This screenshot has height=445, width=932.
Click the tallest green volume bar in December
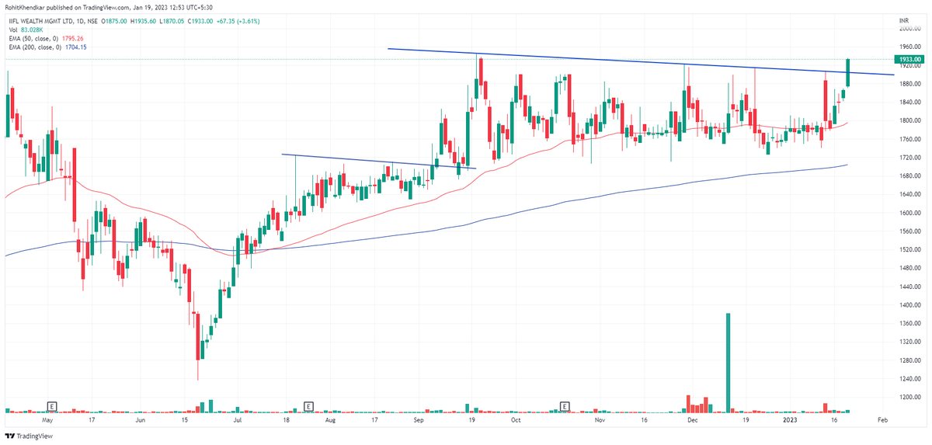tap(728, 362)
